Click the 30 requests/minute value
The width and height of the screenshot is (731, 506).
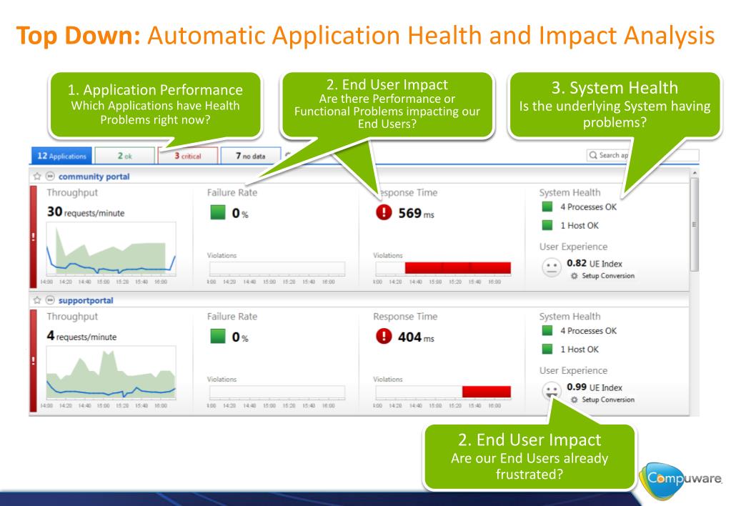(x=86, y=212)
